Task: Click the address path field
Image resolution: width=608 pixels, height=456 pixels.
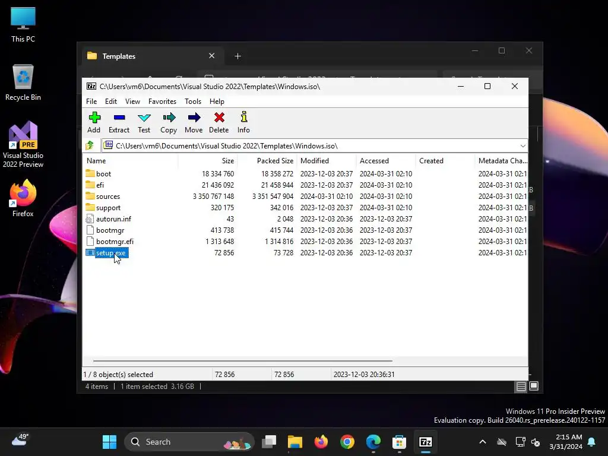Action: pos(310,146)
